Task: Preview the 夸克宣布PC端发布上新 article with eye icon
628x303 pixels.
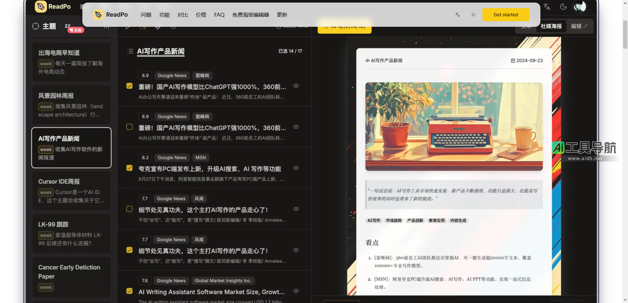Action: coord(296,168)
